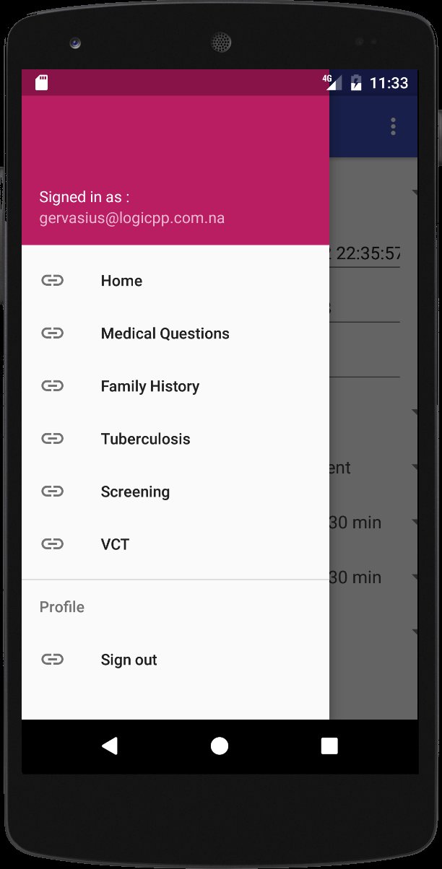Open the Home menu item
The image size is (442, 869).
click(121, 281)
